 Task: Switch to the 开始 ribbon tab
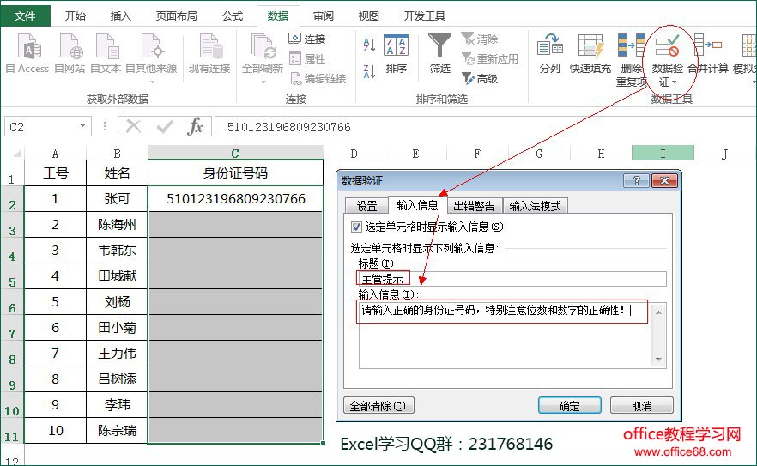pyautogui.click(x=76, y=16)
